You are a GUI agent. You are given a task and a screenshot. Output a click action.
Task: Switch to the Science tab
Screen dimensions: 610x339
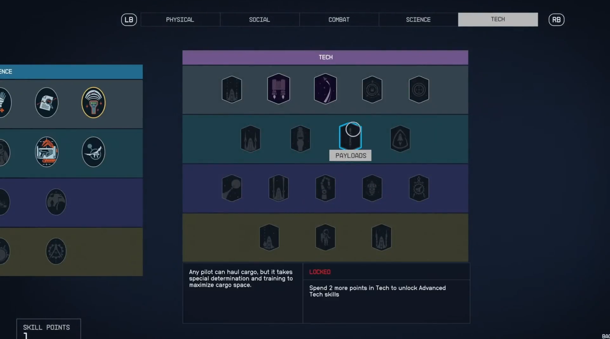pyautogui.click(x=418, y=20)
